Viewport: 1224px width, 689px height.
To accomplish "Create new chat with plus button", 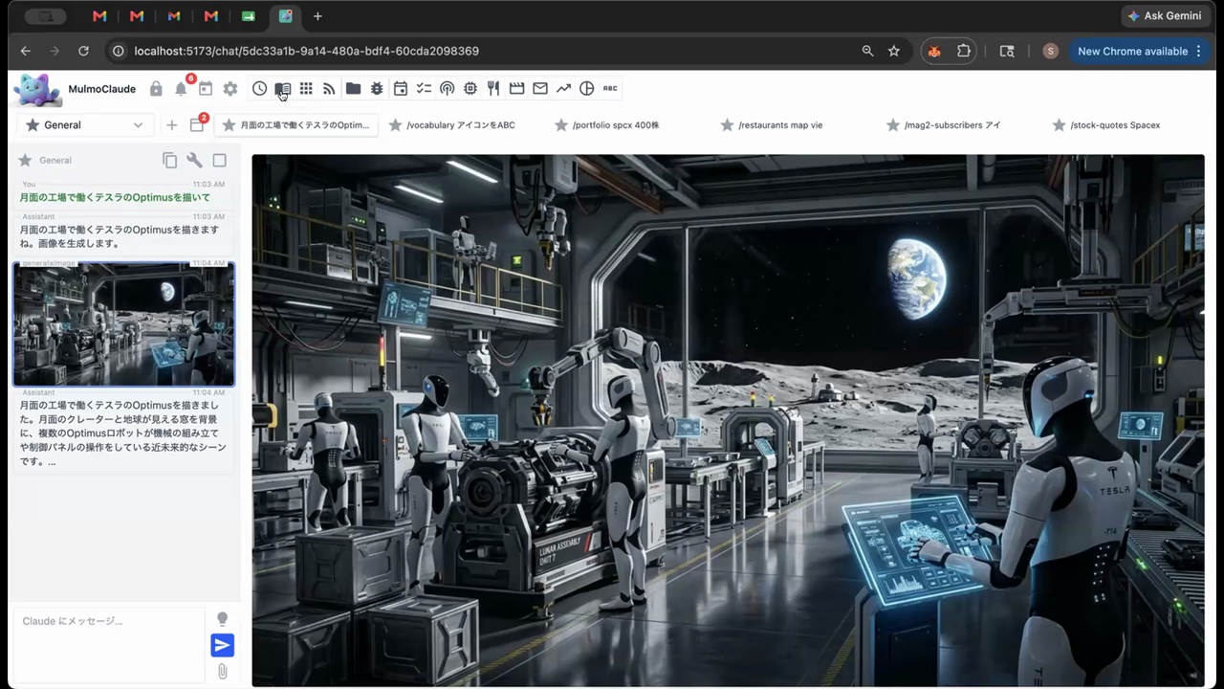I will pos(171,125).
